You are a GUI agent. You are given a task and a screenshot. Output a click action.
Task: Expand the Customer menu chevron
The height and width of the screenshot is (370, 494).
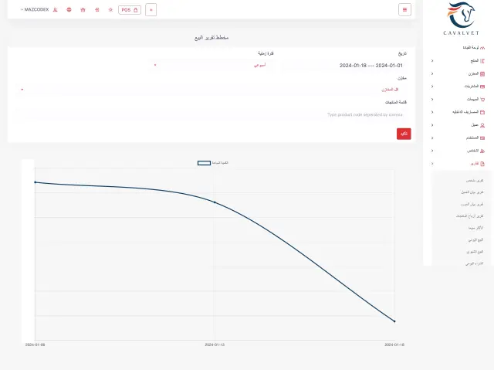click(x=432, y=125)
